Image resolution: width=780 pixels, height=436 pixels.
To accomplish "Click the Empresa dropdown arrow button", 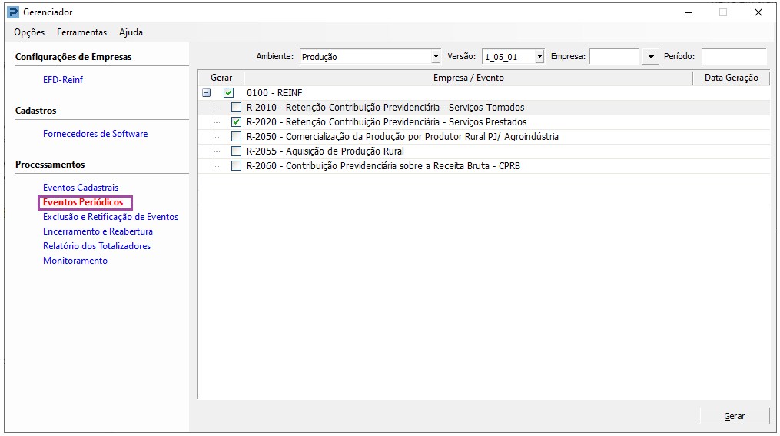I will coord(652,57).
